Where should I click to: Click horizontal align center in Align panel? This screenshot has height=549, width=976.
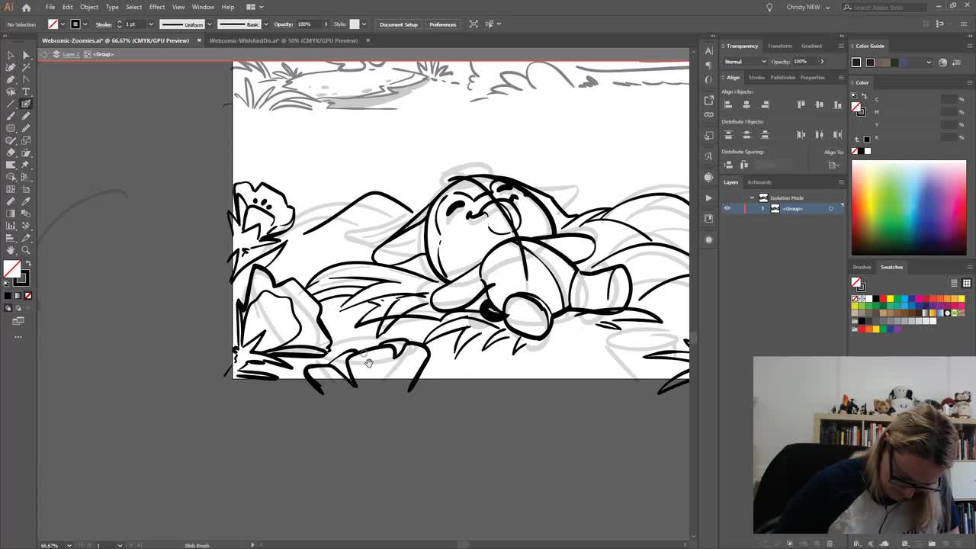(x=747, y=104)
